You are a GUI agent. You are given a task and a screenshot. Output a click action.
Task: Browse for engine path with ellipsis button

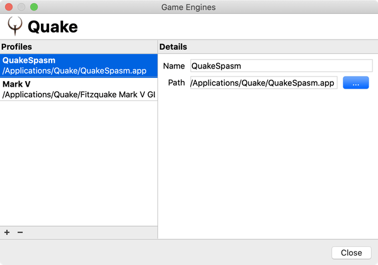[x=355, y=84]
